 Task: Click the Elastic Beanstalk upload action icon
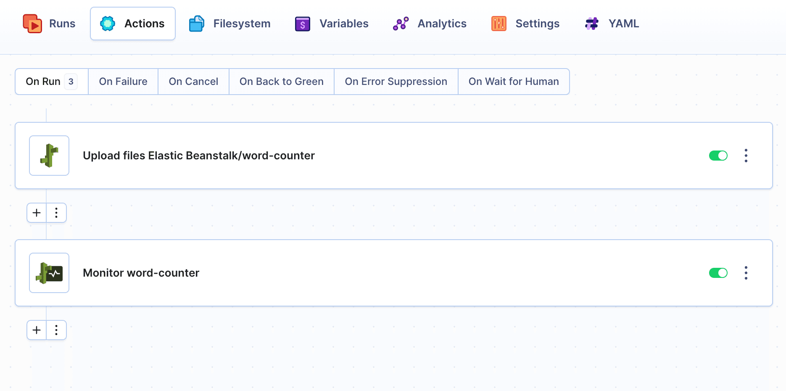point(49,156)
